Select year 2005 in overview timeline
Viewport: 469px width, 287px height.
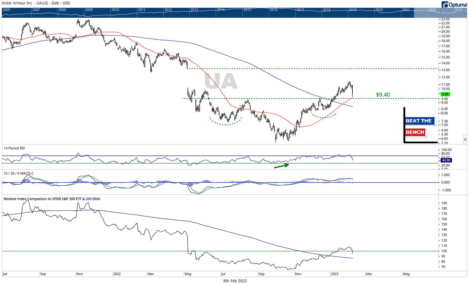coord(6,10)
